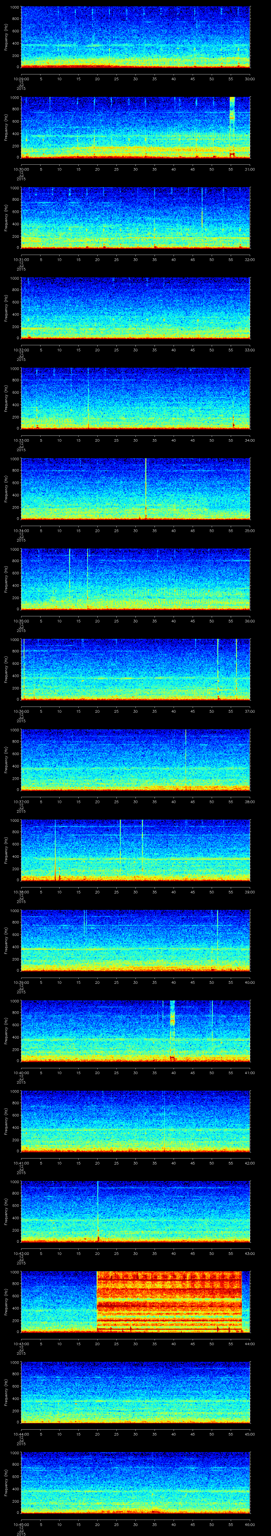The width and height of the screenshot is (271, 1536).
Task: Open the 10:32 spectrogram panel
Action: point(136,308)
